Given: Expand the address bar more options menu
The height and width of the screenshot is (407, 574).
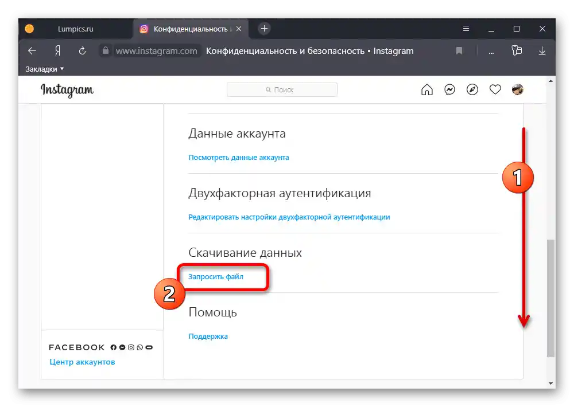Looking at the screenshot, I should pyautogui.click(x=491, y=51).
